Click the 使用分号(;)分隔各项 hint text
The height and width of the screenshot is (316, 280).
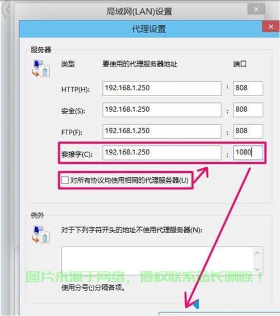pyautogui.click(x=93, y=287)
